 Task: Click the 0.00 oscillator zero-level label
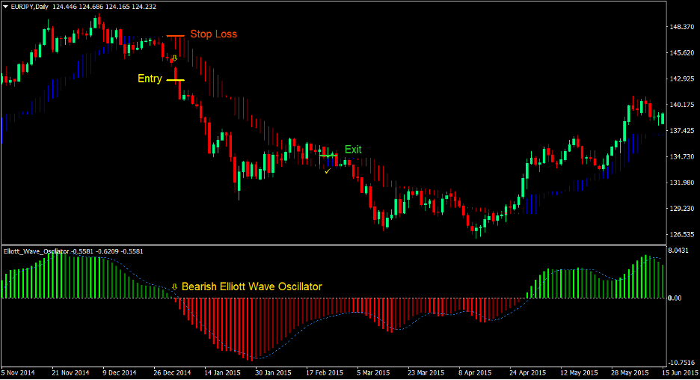[675, 298]
